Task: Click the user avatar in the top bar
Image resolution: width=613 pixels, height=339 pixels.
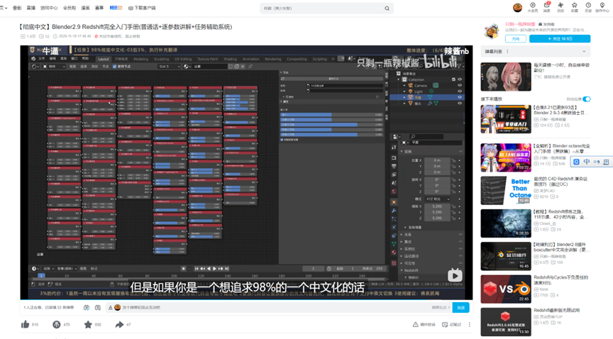Action: 517,7
